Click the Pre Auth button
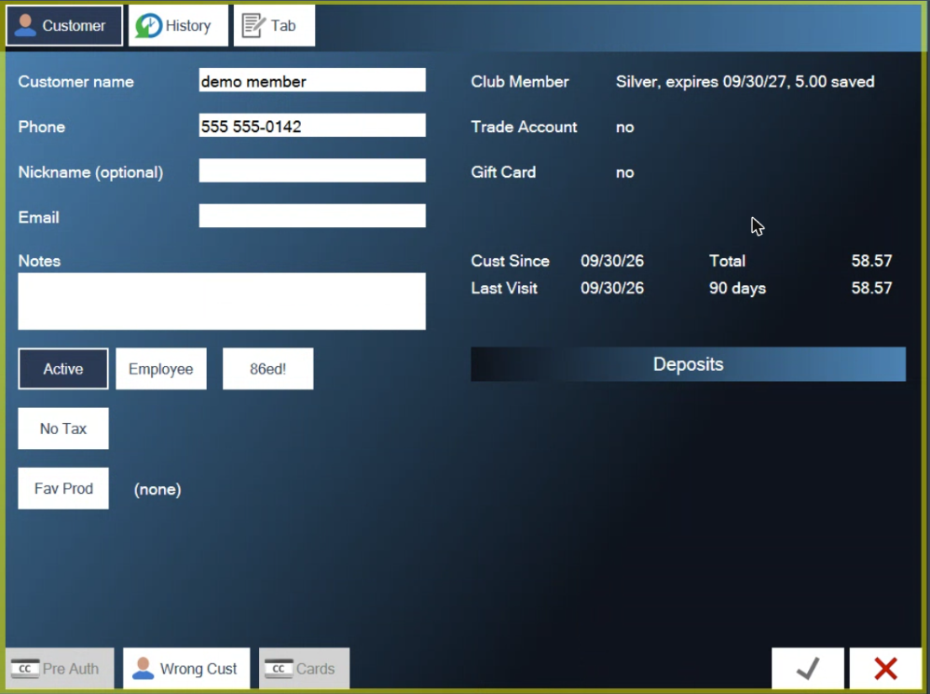This screenshot has width=930, height=694. click(x=60, y=668)
